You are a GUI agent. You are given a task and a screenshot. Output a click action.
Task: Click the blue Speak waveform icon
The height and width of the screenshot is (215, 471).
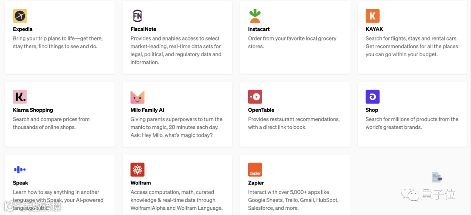(20, 170)
